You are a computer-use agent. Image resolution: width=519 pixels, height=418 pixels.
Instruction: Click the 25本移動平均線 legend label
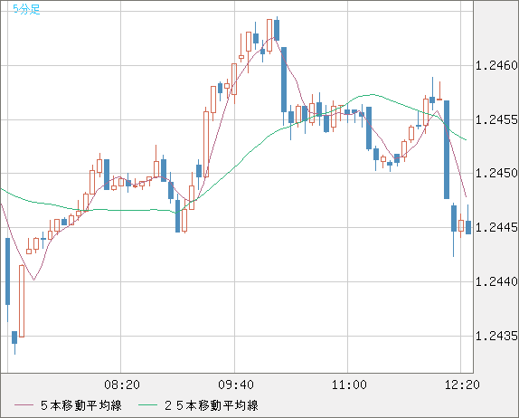(212, 405)
